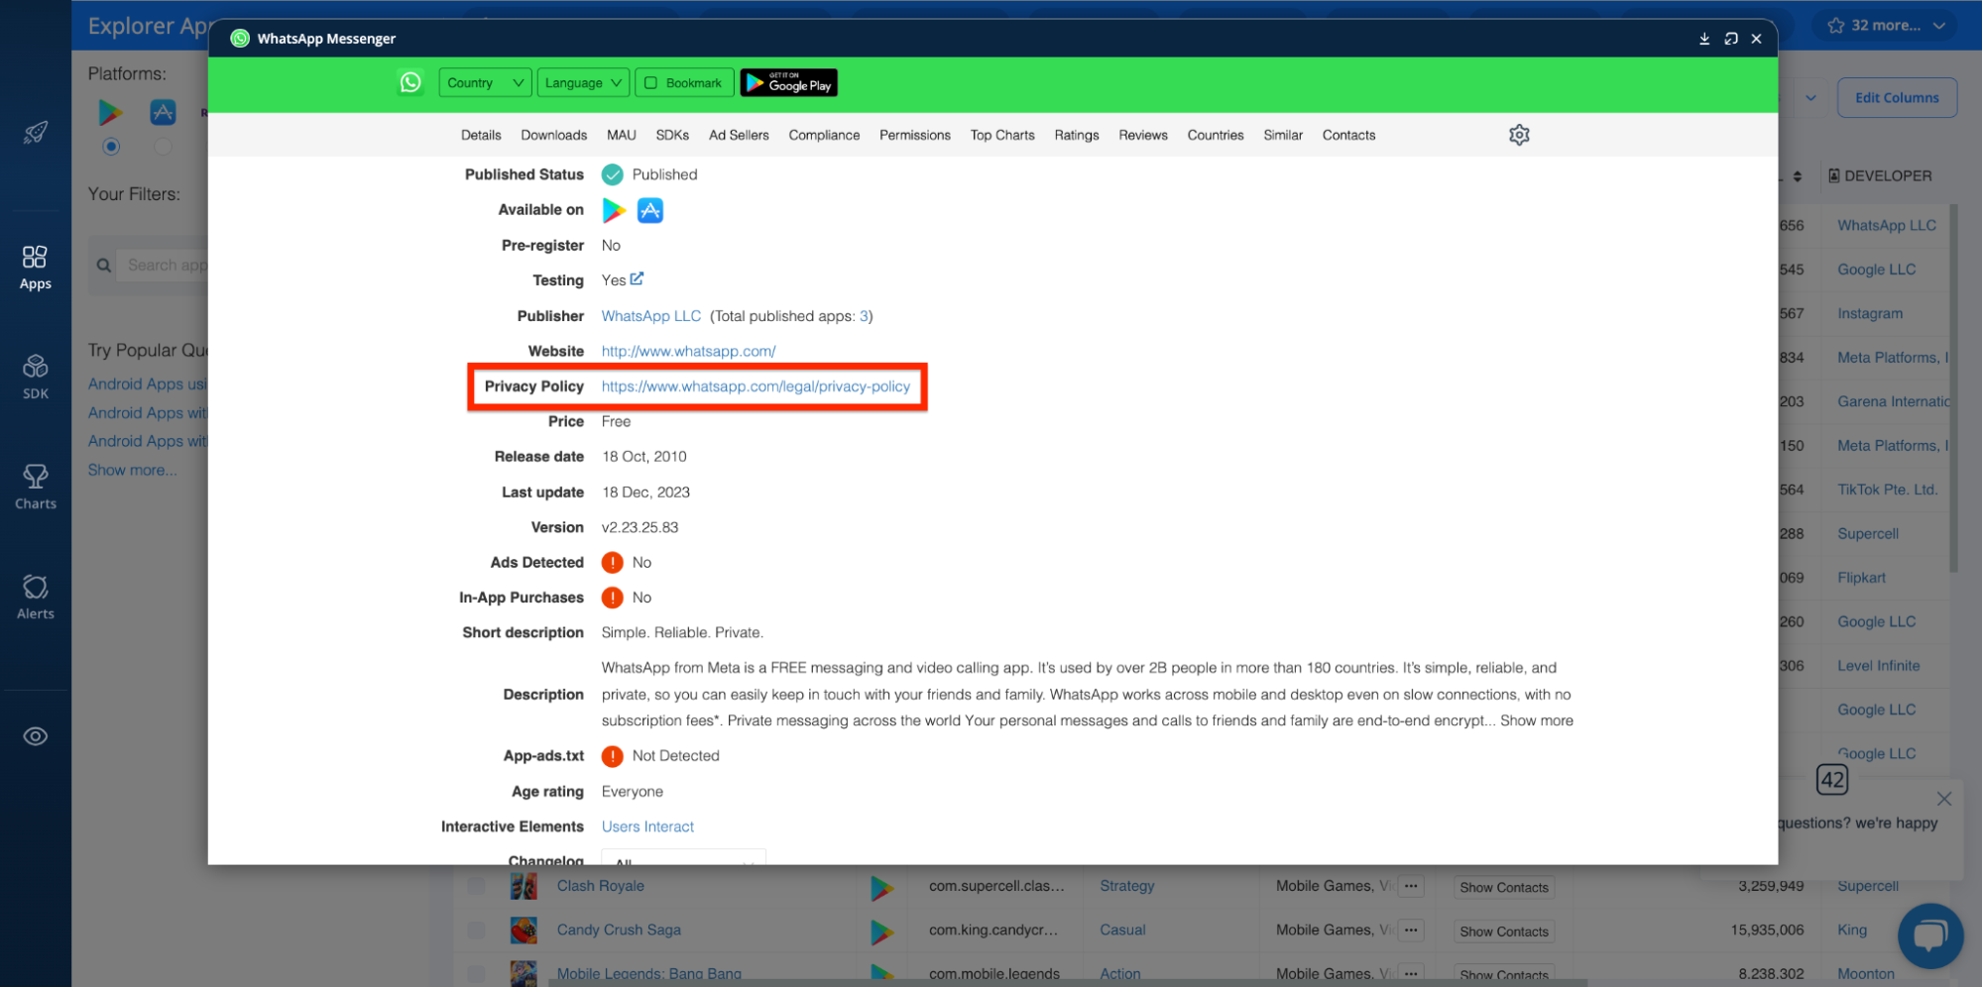The width and height of the screenshot is (1982, 987).
Task: Go to the Compliance tab
Action: (824, 135)
